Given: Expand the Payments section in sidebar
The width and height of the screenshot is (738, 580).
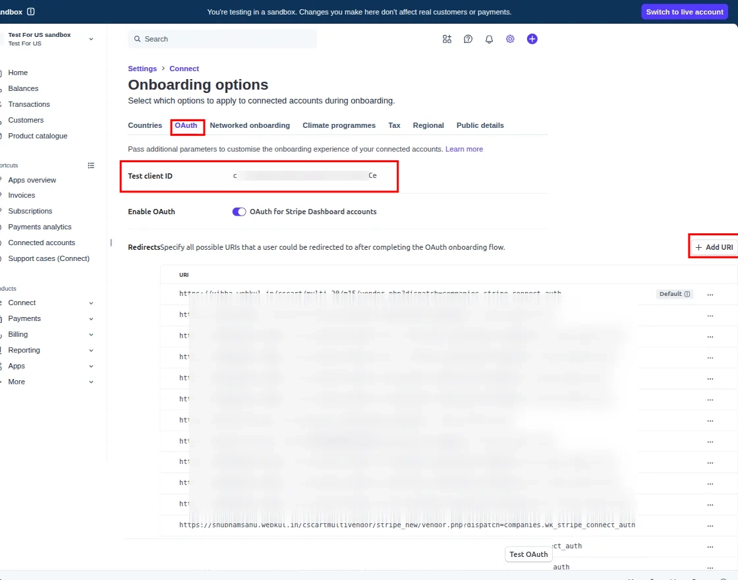Looking at the screenshot, I should click(91, 319).
